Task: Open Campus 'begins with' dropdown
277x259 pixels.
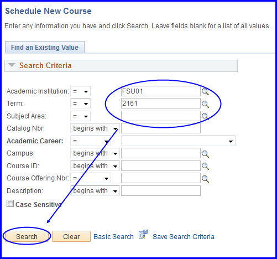Action: coord(95,153)
